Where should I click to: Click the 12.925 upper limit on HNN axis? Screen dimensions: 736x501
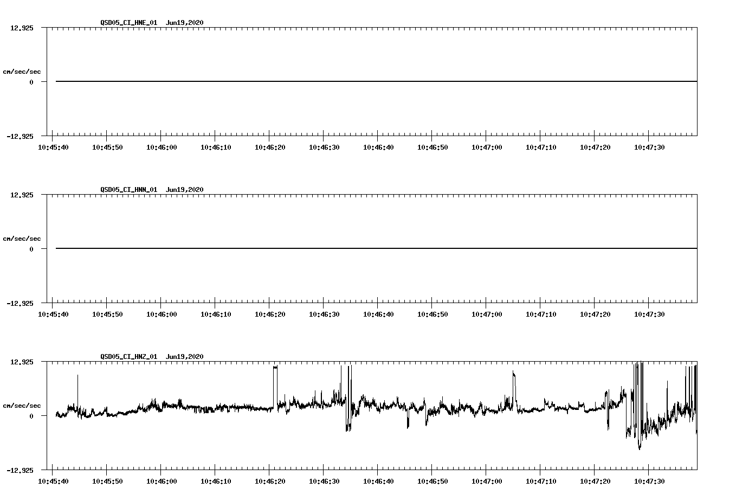coord(22,195)
